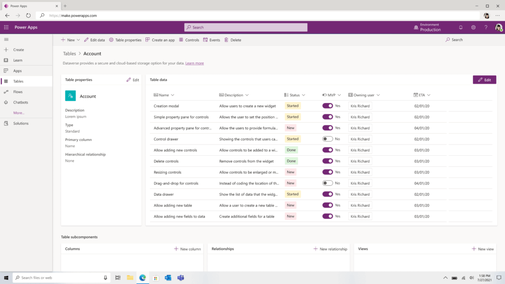Click the Learn more link about Dataverse

pyautogui.click(x=194, y=63)
